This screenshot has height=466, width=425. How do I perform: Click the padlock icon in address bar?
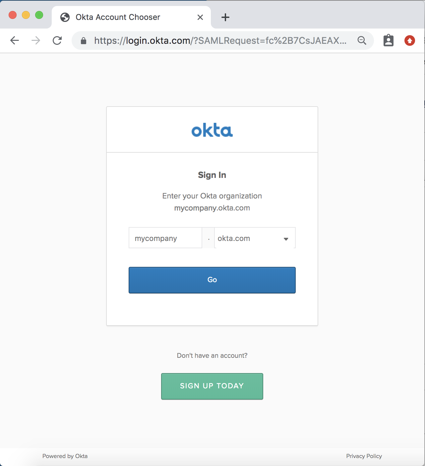point(84,41)
